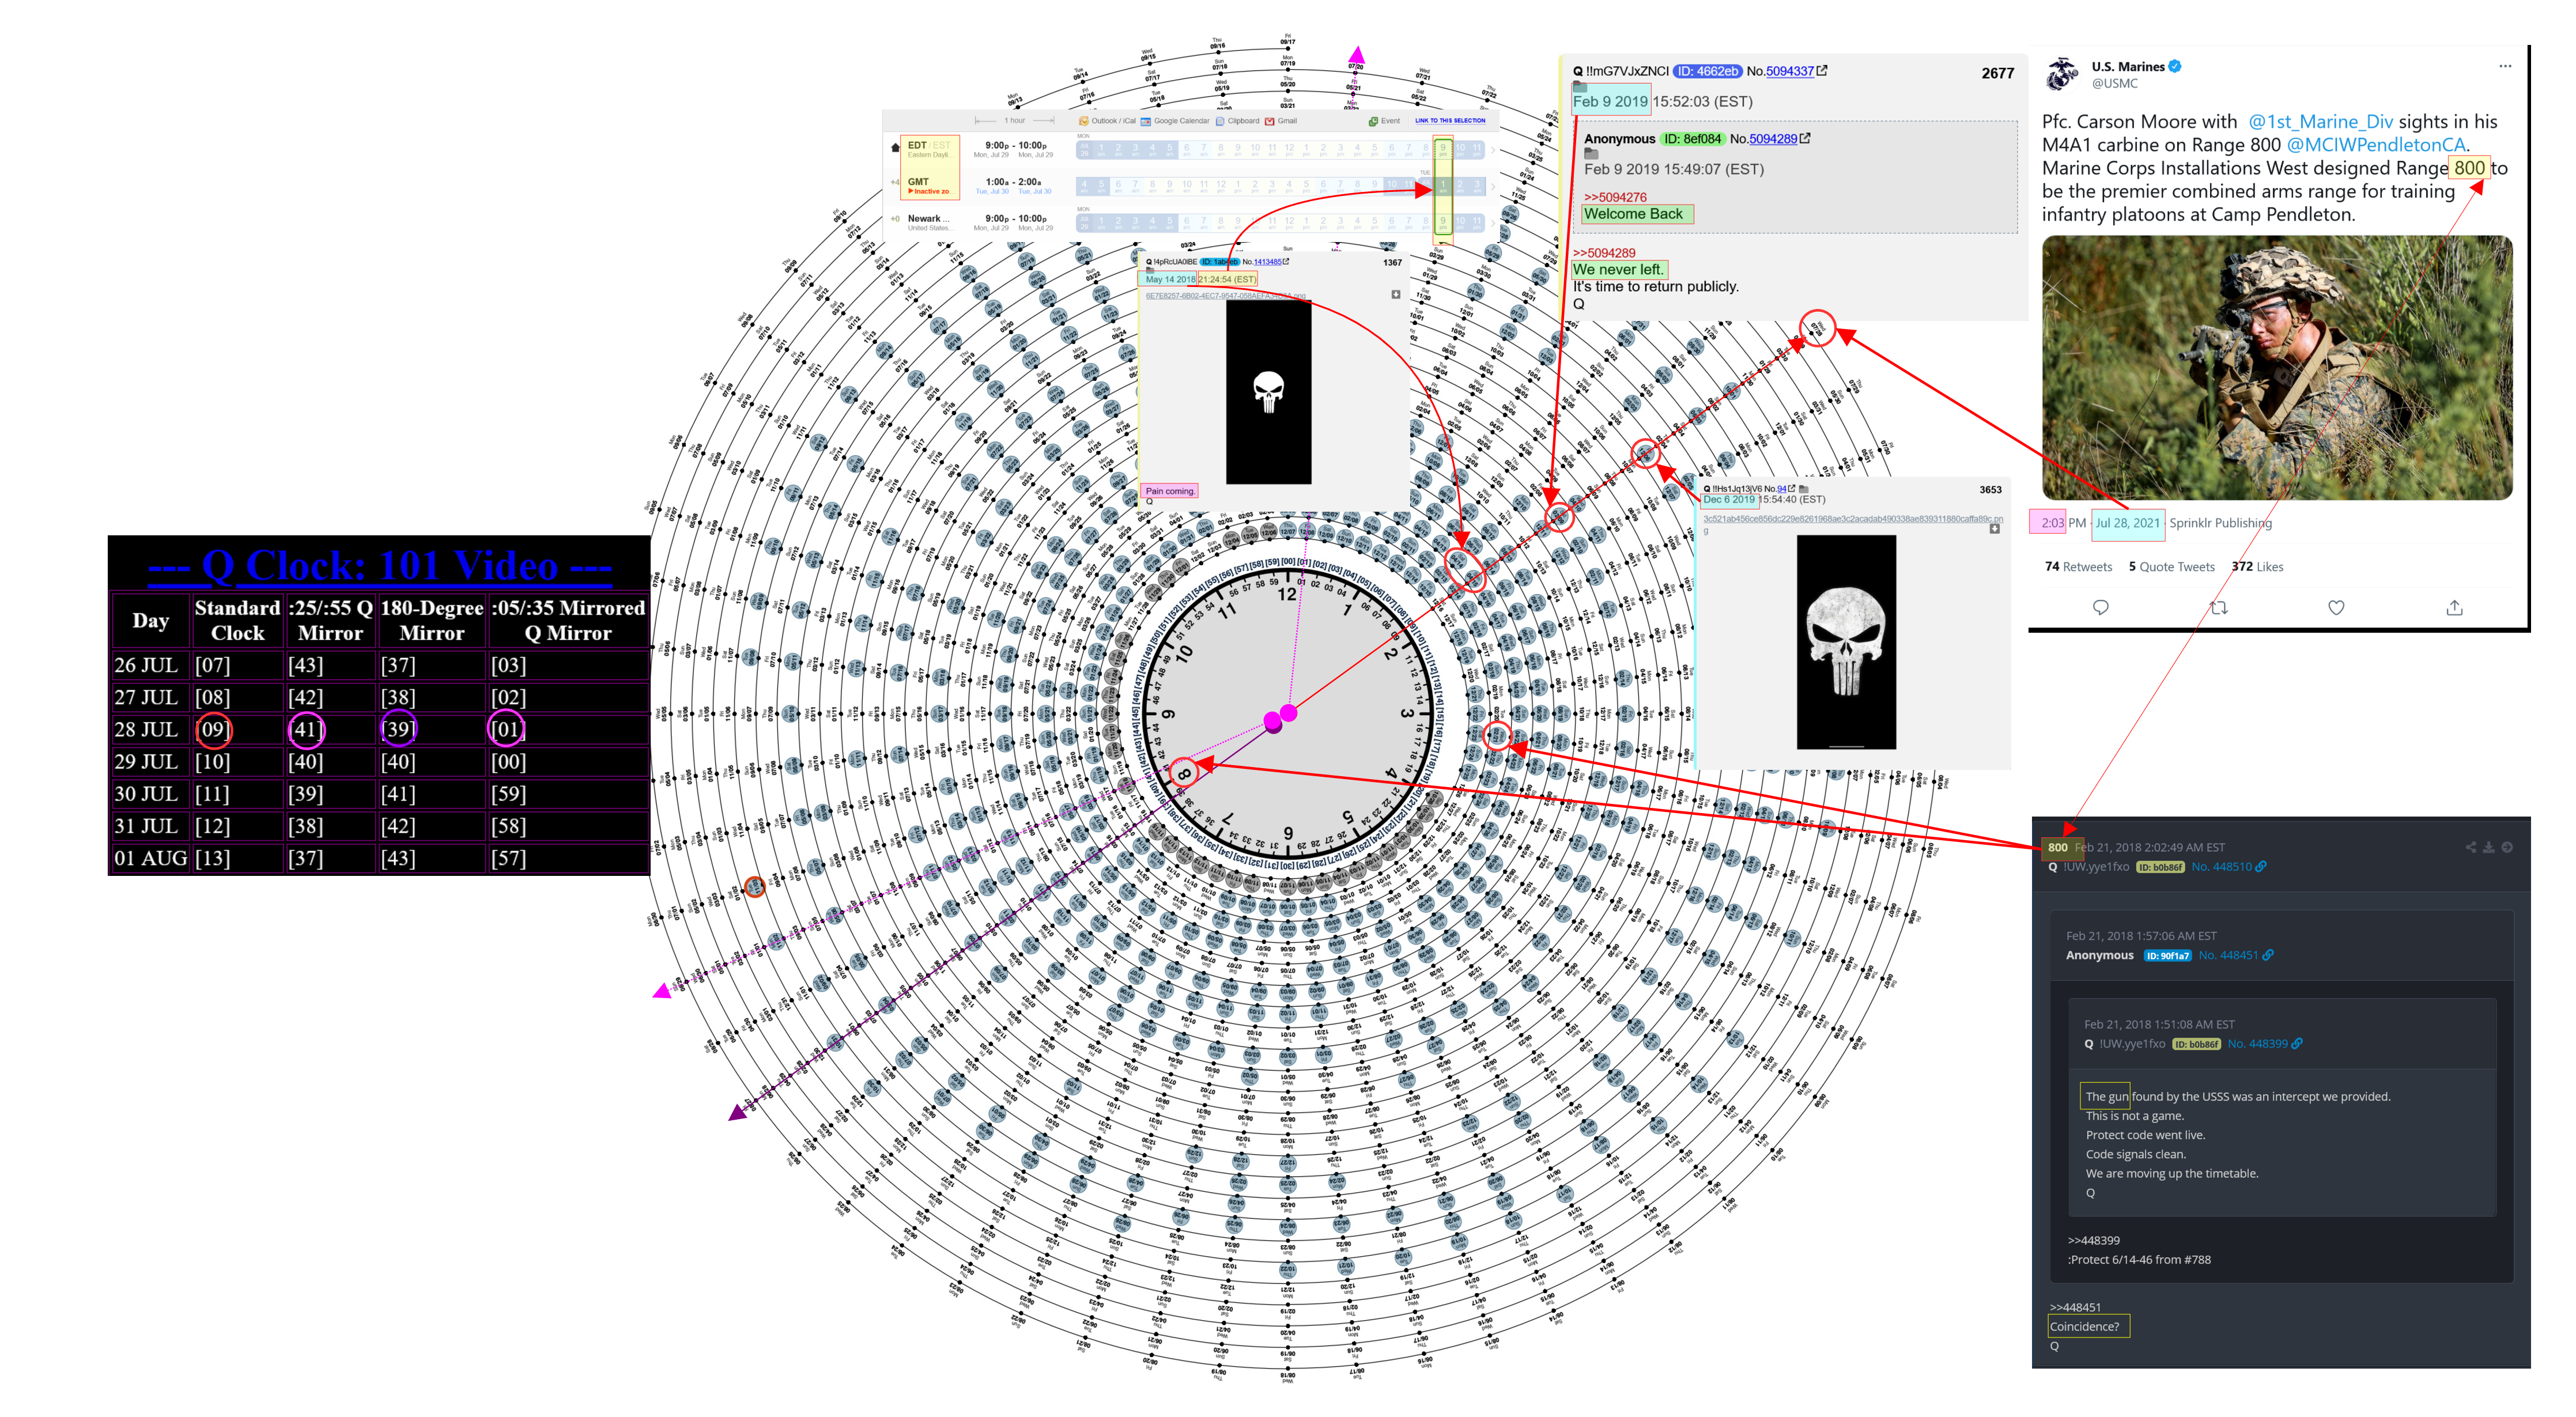Image resolution: width=2576 pixels, height=1417 pixels.
Task: Click the arrow-circle icon on post 800
Action: [2507, 847]
